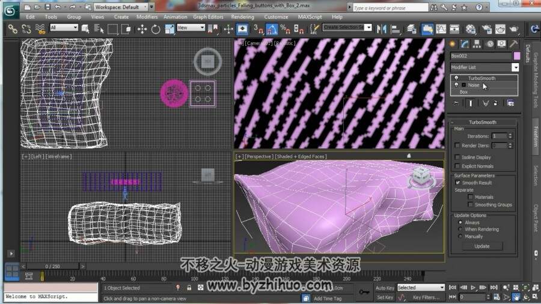Check Separate by Materials
Image resolution: width=541 pixels, height=304 pixels.
pyautogui.click(x=470, y=197)
